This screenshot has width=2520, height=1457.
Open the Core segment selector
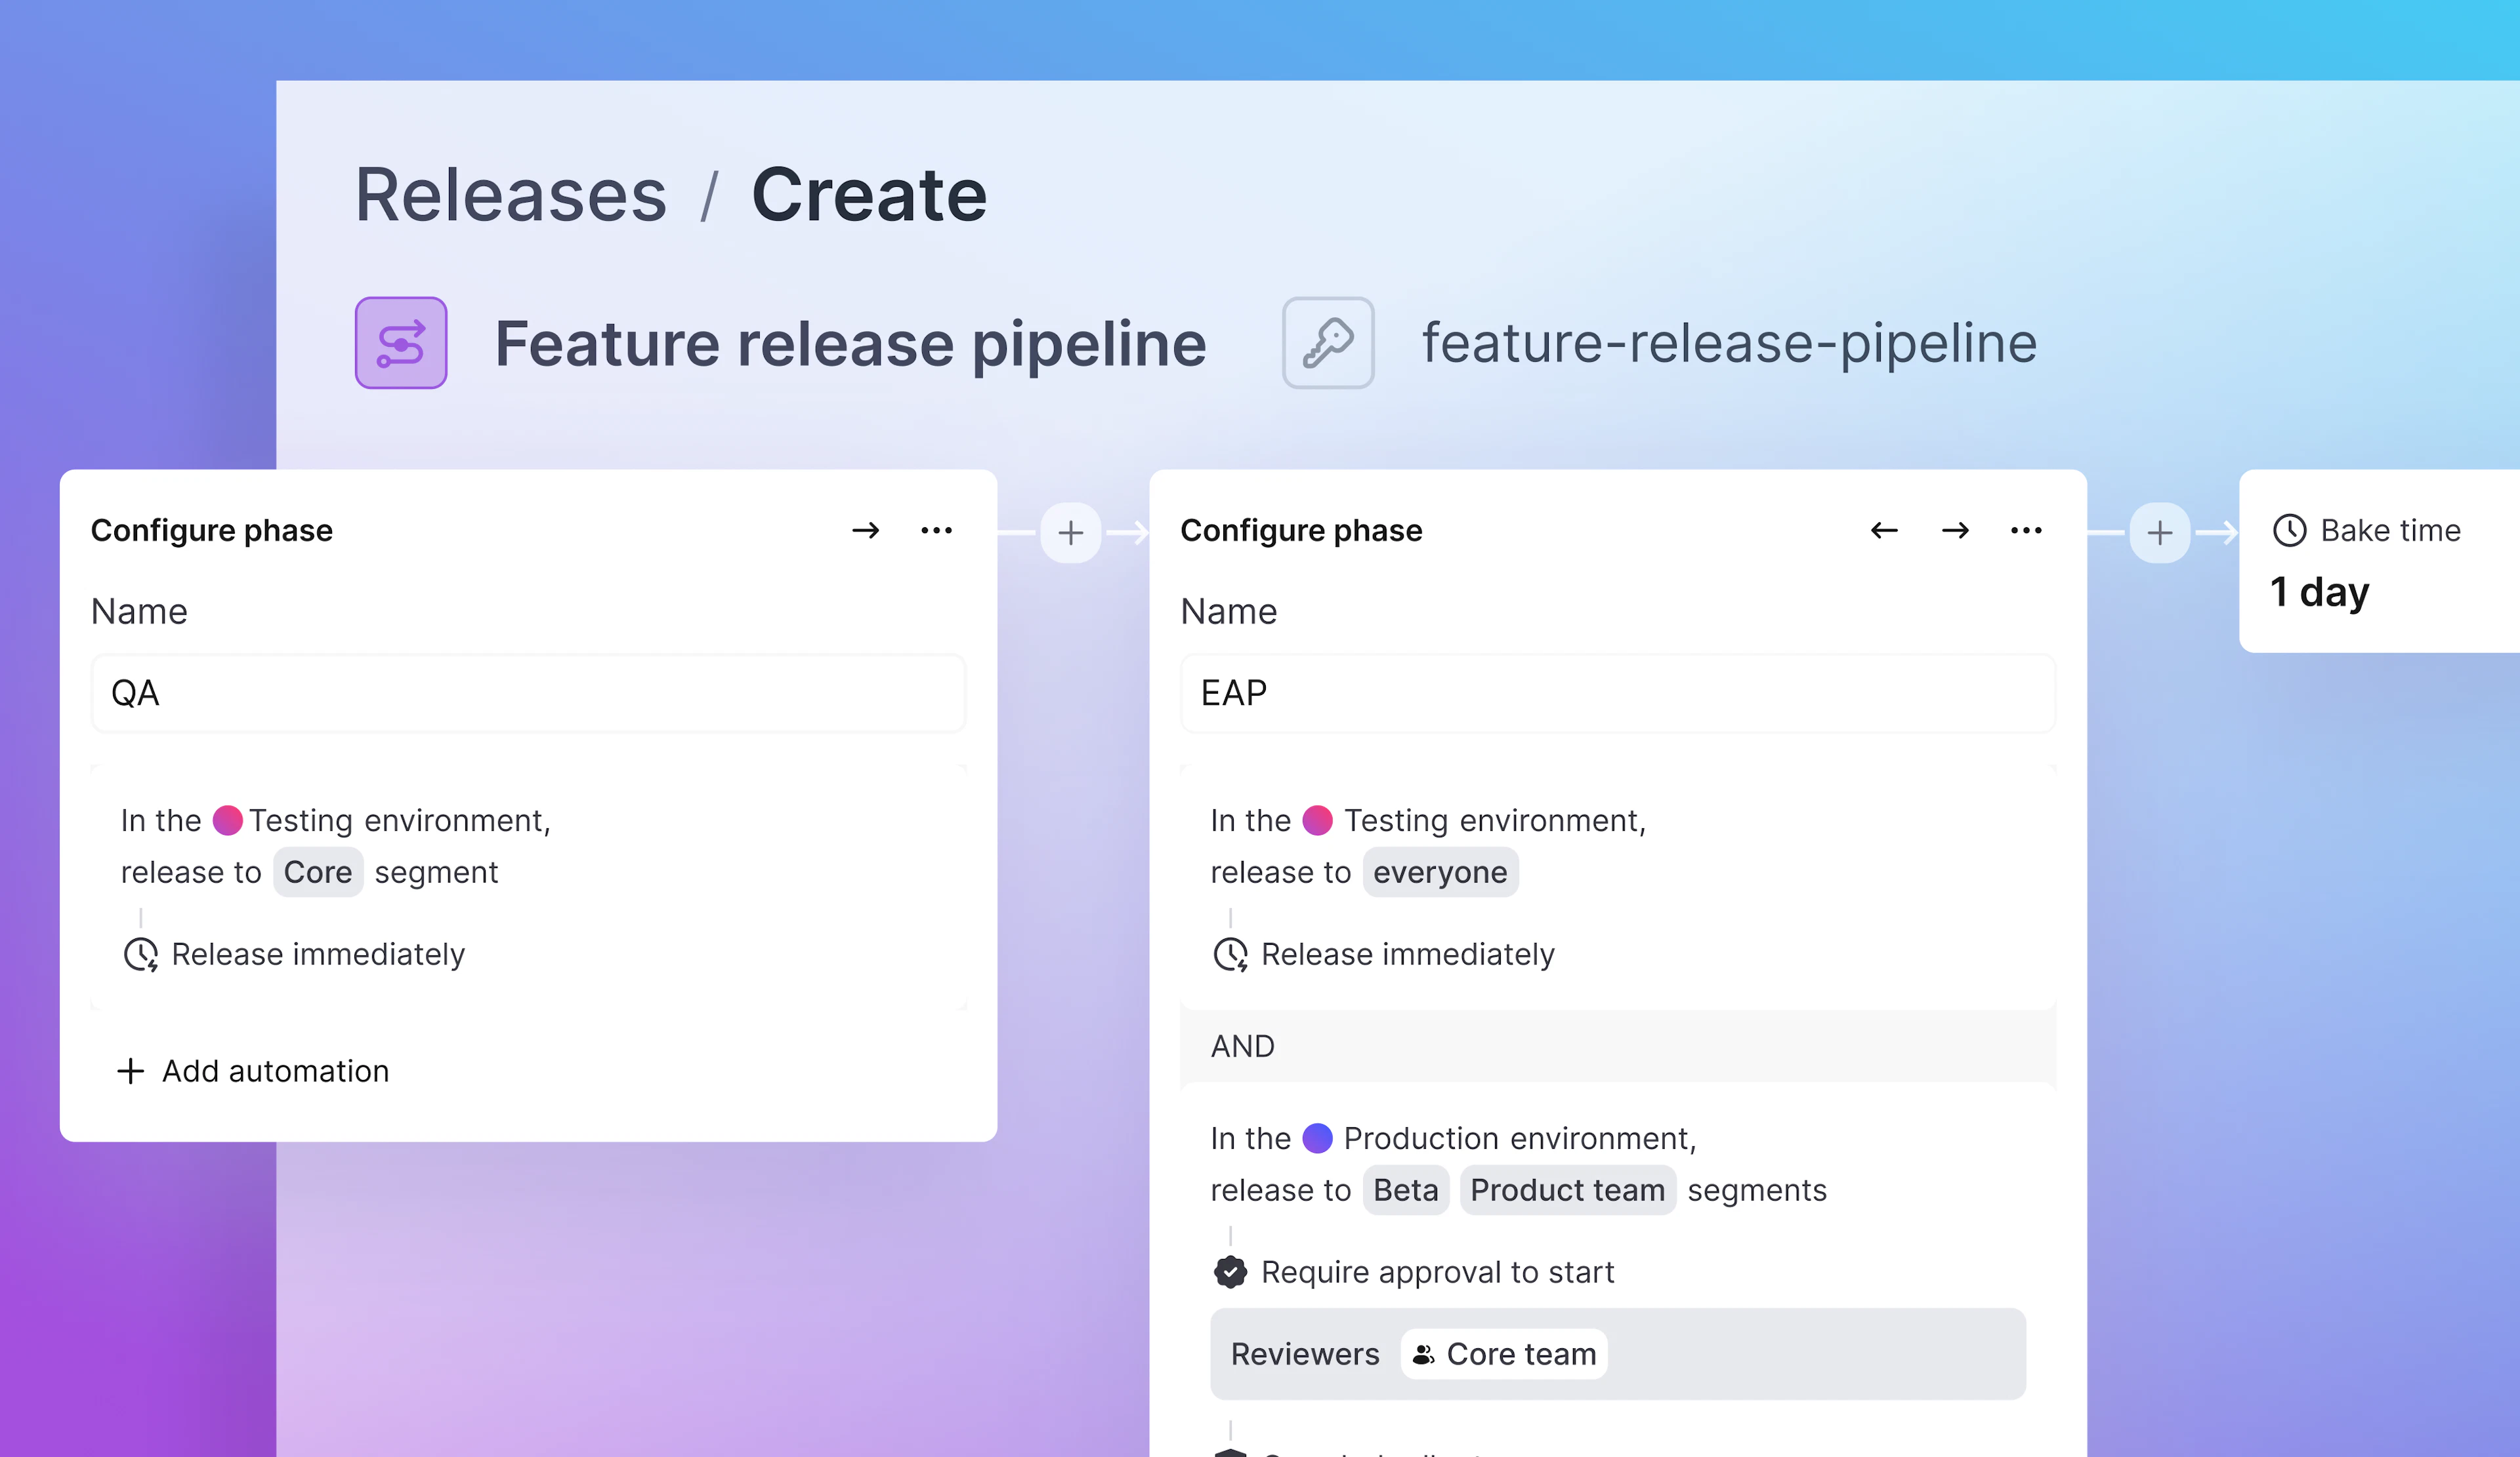pos(318,871)
